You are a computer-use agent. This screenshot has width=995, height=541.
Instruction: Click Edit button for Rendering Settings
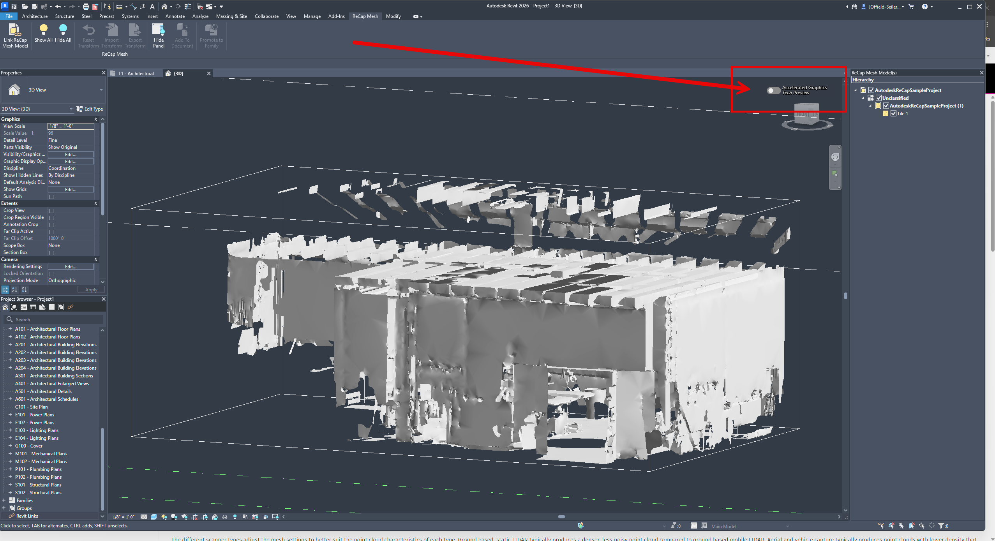pyautogui.click(x=71, y=267)
